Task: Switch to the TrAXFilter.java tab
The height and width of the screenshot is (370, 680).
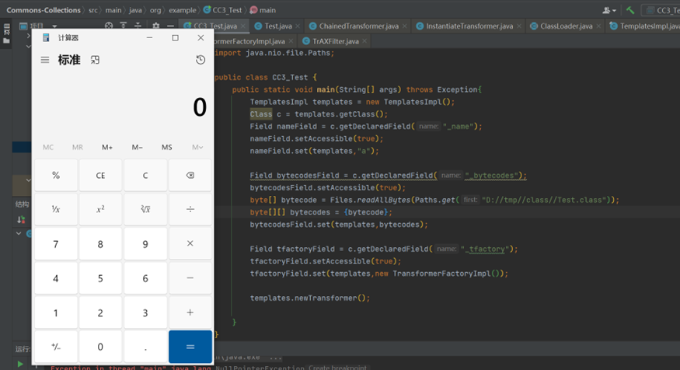Action: (335, 41)
